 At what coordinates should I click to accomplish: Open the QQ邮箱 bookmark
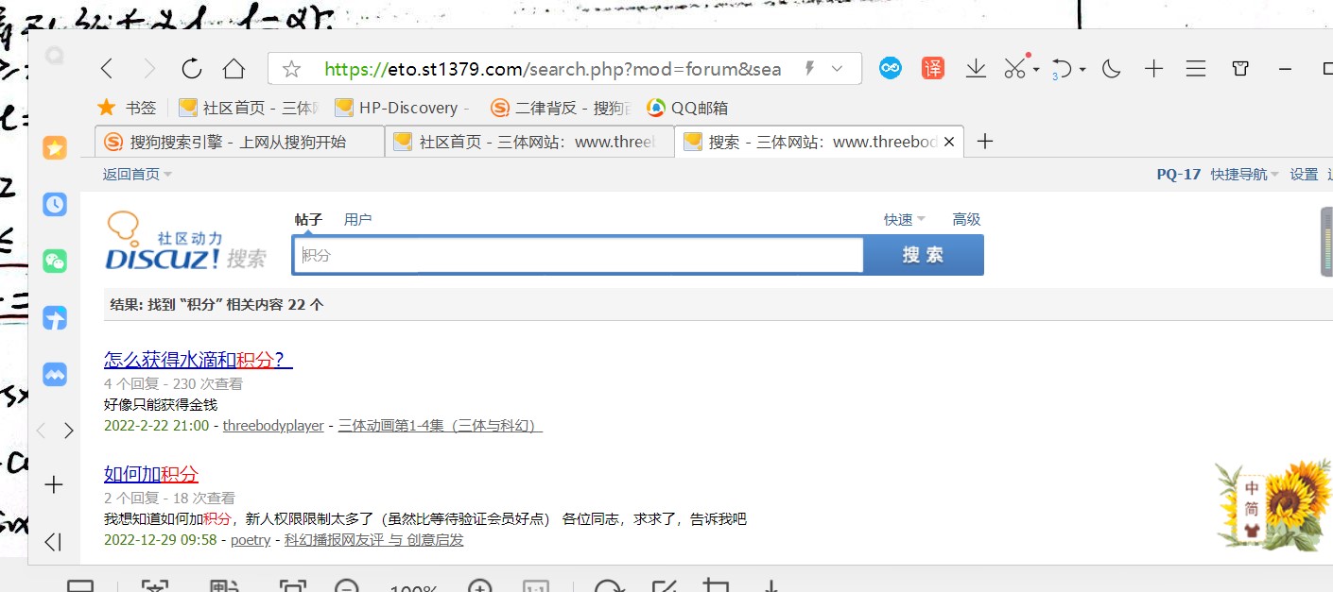coord(687,108)
